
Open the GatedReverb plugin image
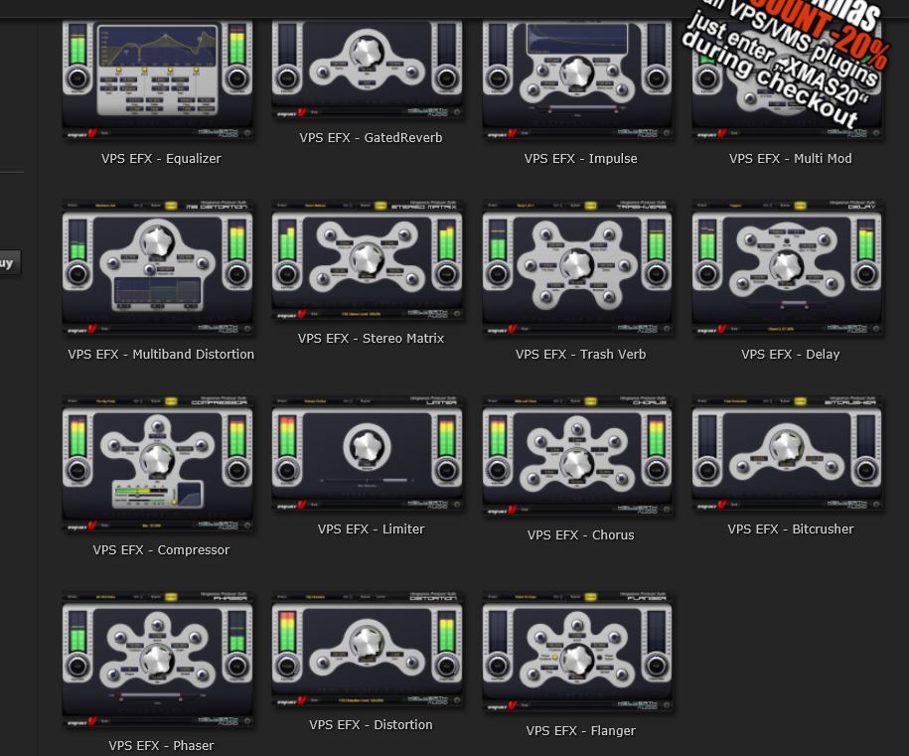(x=368, y=70)
